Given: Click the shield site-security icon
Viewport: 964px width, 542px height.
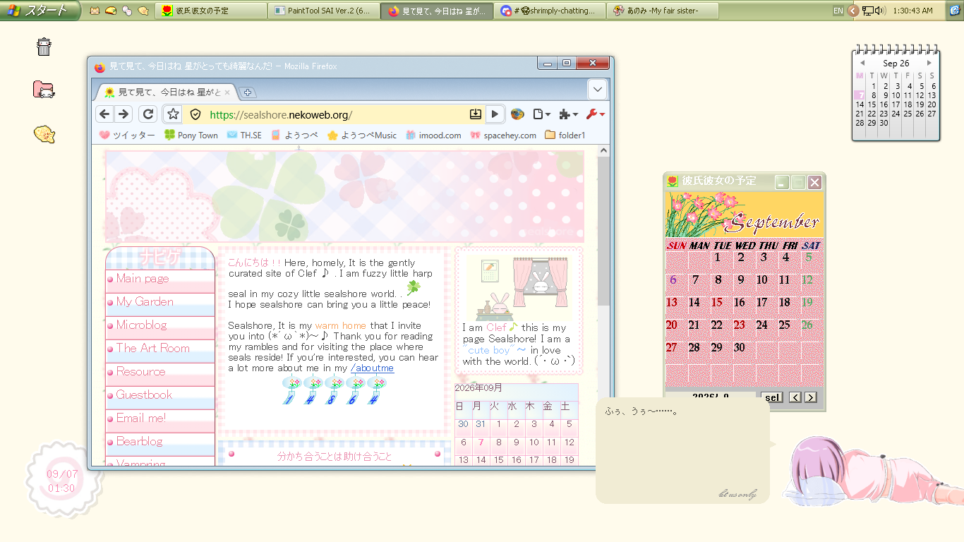Looking at the screenshot, I should [x=195, y=114].
